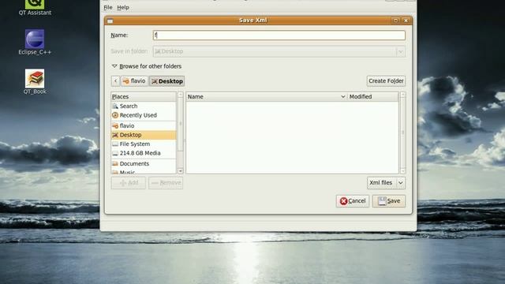Click the Modified column header
Image resolution: width=505 pixels, height=284 pixels.
coord(373,96)
